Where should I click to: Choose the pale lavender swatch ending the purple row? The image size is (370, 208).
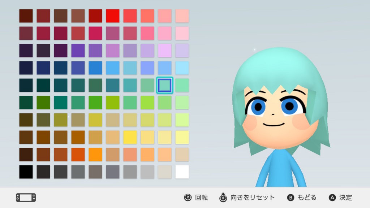pos(182,51)
